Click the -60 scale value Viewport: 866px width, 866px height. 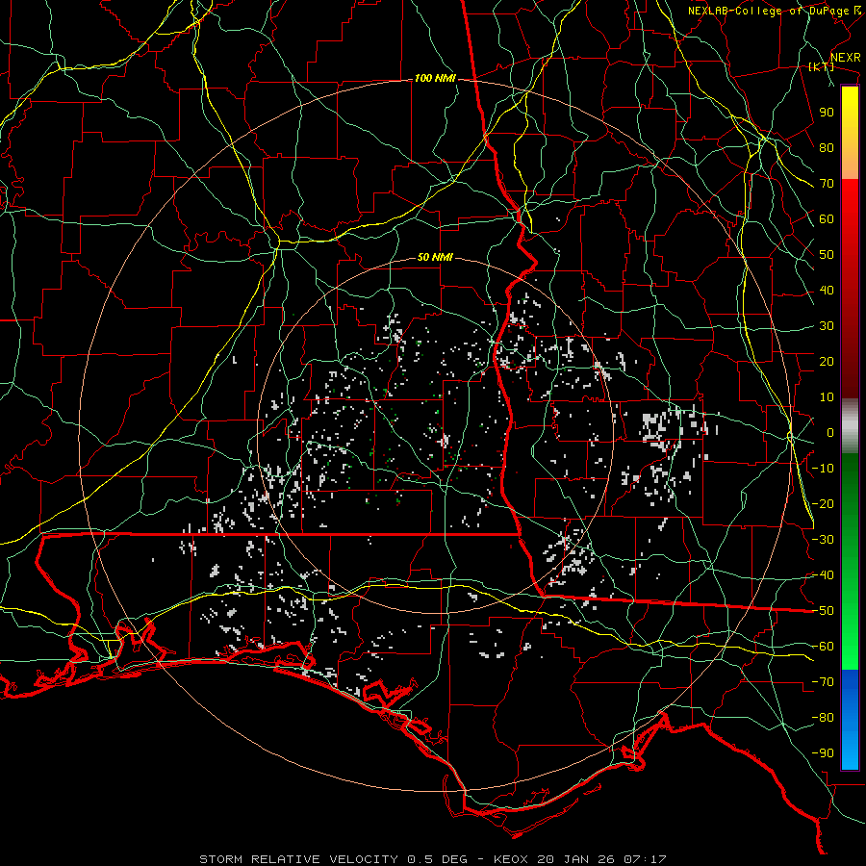pos(823,647)
